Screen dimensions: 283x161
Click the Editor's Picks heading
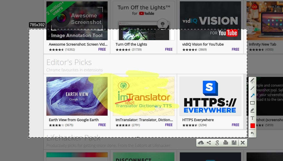point(69,62)
